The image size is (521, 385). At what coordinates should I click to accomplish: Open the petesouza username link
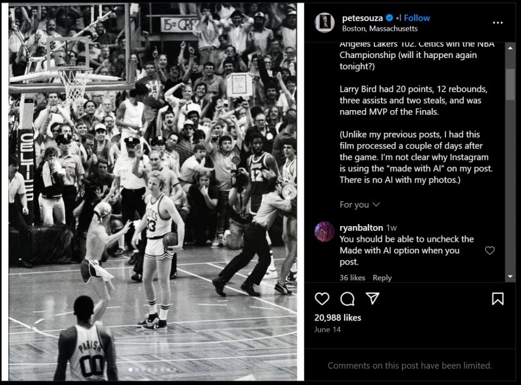pyautogui.click(x=362, y=18)
